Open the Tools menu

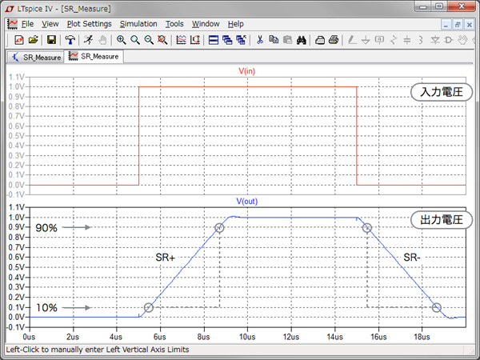174,24
